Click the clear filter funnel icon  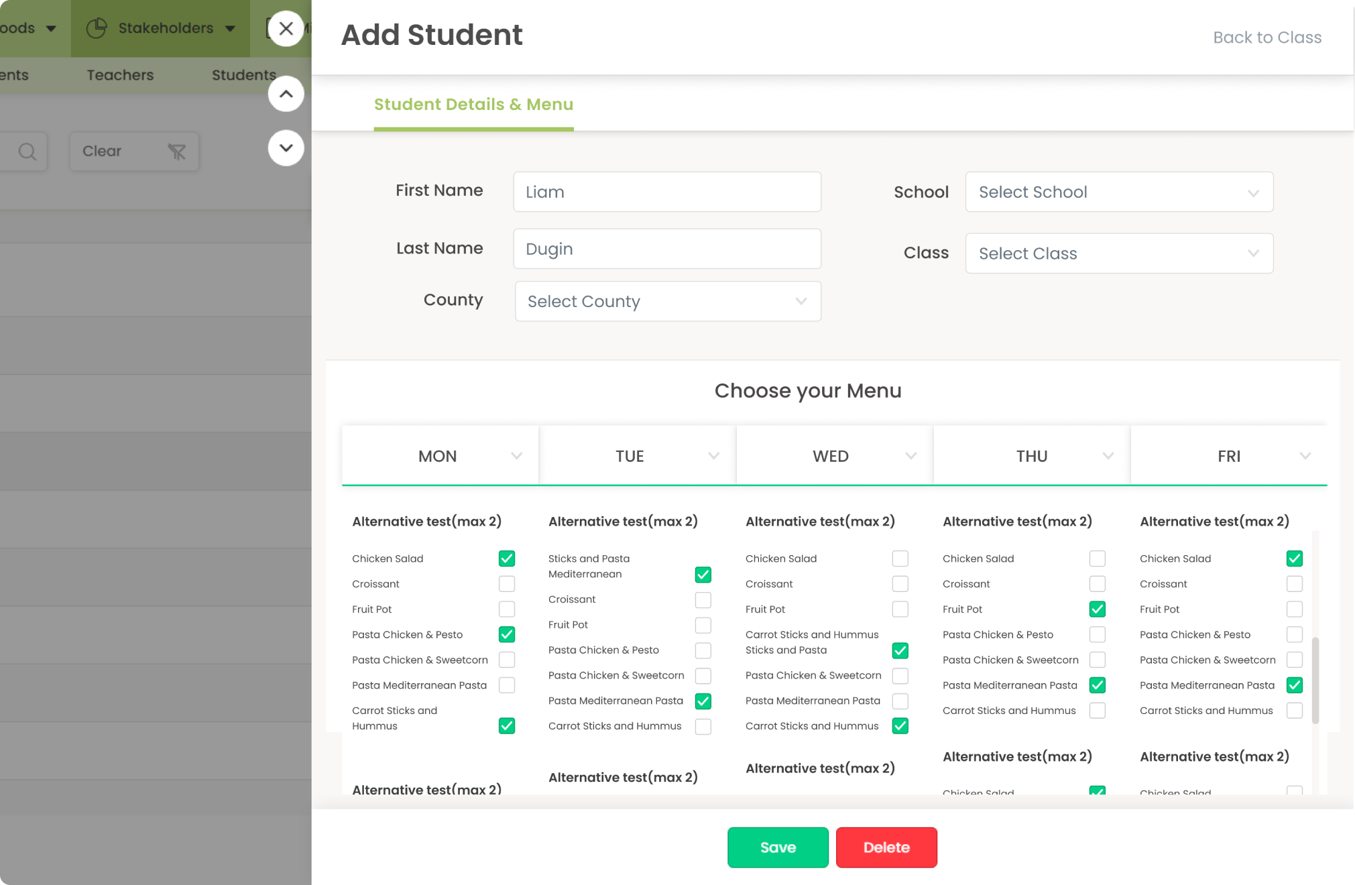pos(177,152)
